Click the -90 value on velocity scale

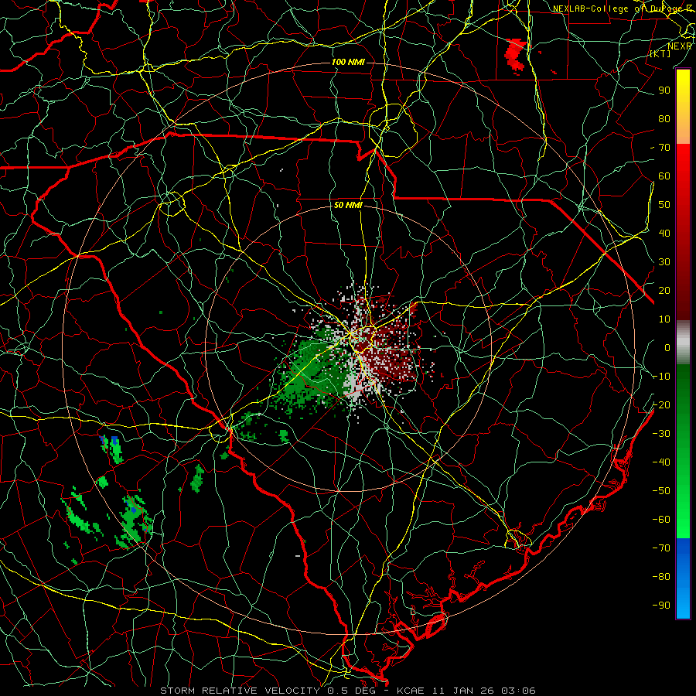pos(661,606)
